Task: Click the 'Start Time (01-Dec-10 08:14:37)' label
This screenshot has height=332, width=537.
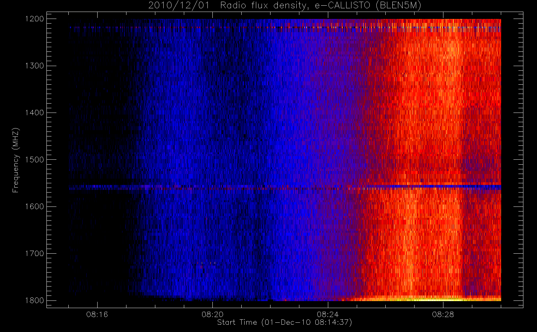Action: tap(284, 322)
